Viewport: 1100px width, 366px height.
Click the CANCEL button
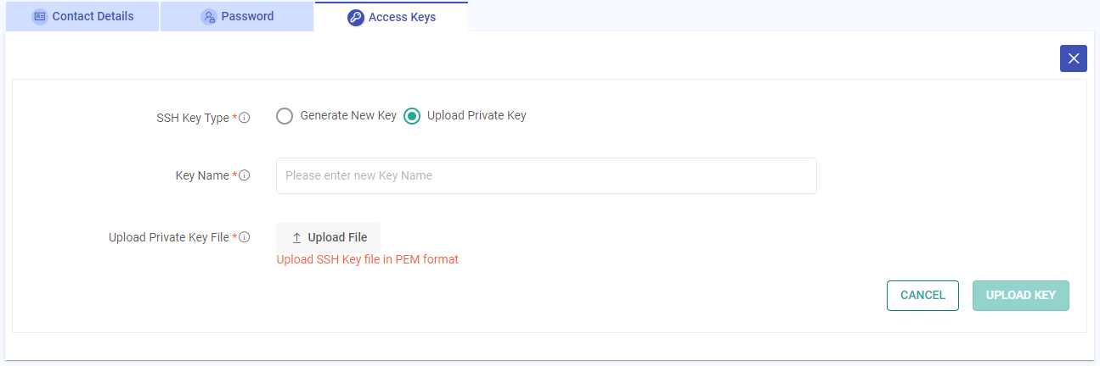point(922,296)
